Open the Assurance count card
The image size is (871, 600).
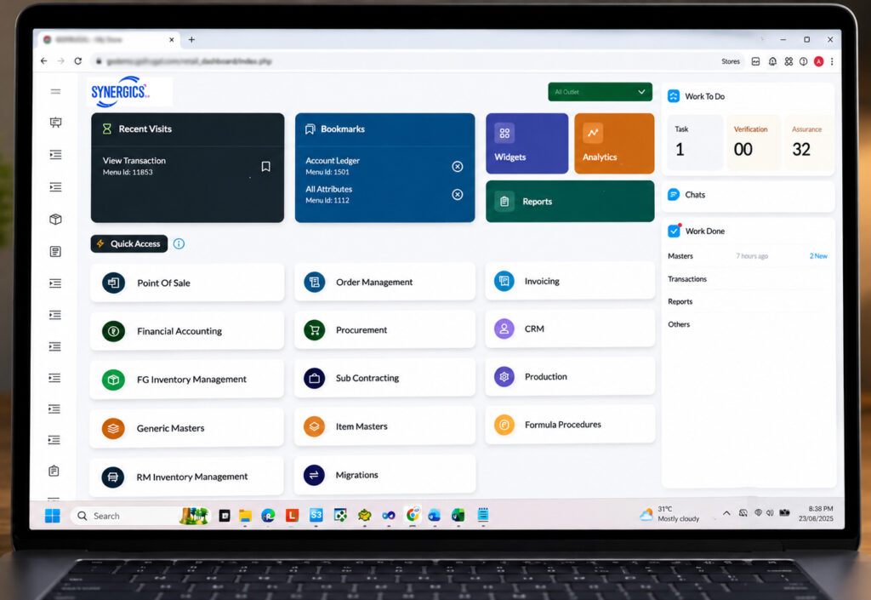point(808,142)
